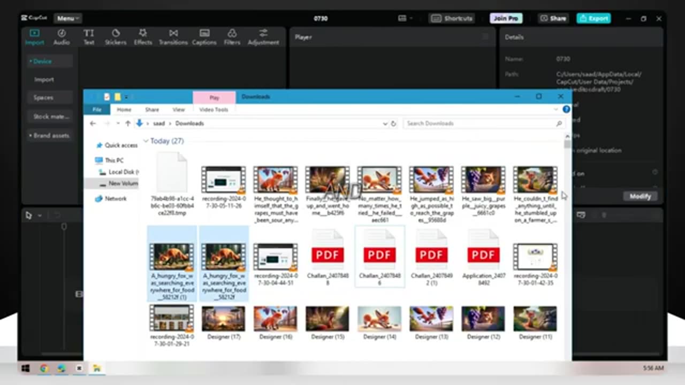Open the Home ribbon tab
685x385 pixels.
[x=124, y=110]
